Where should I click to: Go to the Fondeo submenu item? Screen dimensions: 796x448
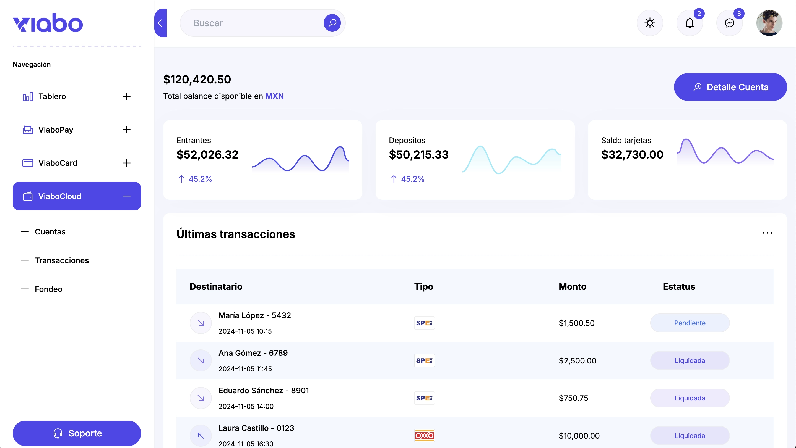coord(48,289)
